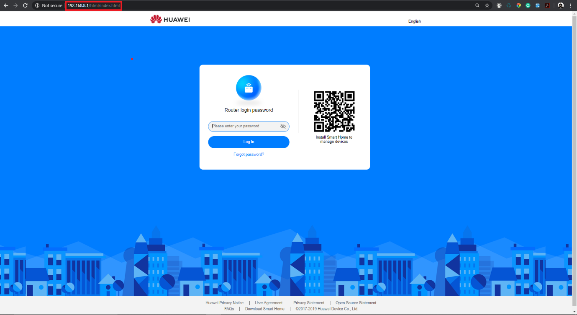Open the Chrome three-dot menu
The width and height of the screenshot is (577, 315).
pos(570,5)
